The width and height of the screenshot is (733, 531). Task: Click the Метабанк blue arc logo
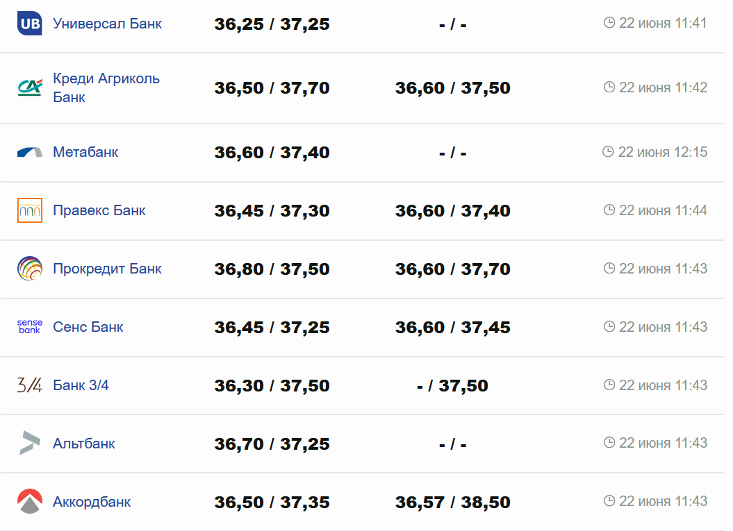click(x=30, y=152)
